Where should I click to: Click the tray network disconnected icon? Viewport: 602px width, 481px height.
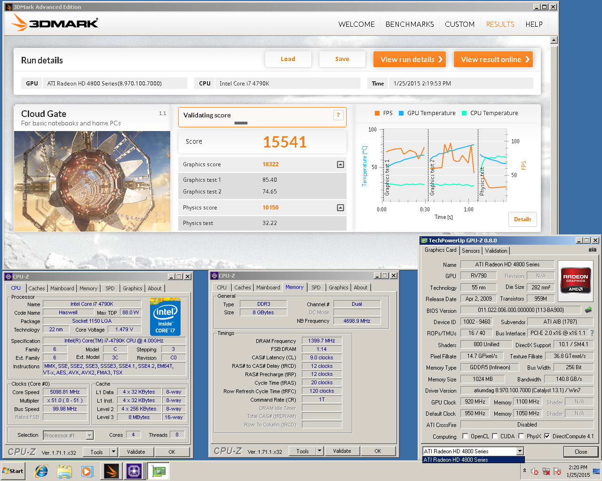pos(546,471)
